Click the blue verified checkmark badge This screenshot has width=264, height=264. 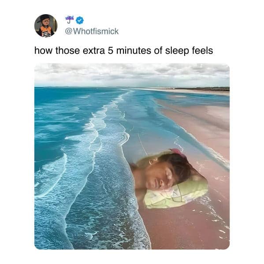pos(80,20)
